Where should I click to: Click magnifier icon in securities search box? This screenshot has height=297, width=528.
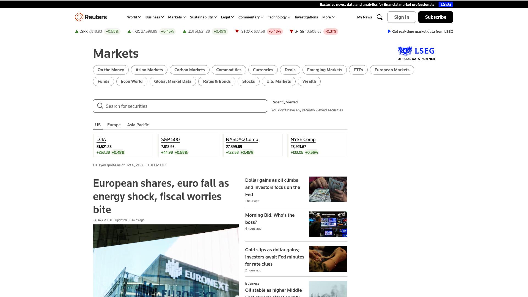point(100,106)
